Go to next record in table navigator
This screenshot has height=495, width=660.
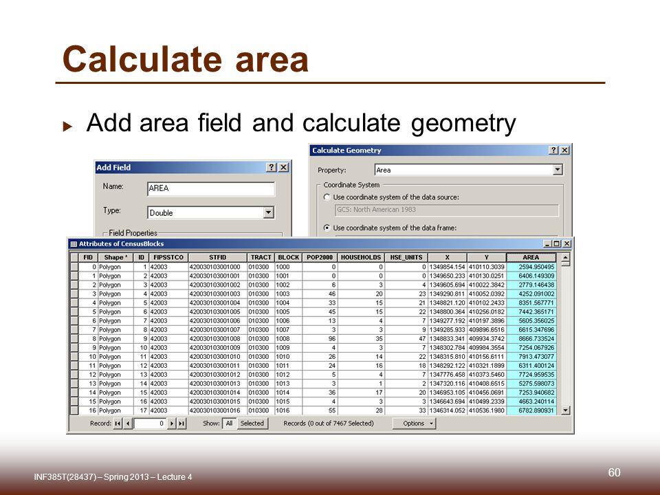(171, 423)
